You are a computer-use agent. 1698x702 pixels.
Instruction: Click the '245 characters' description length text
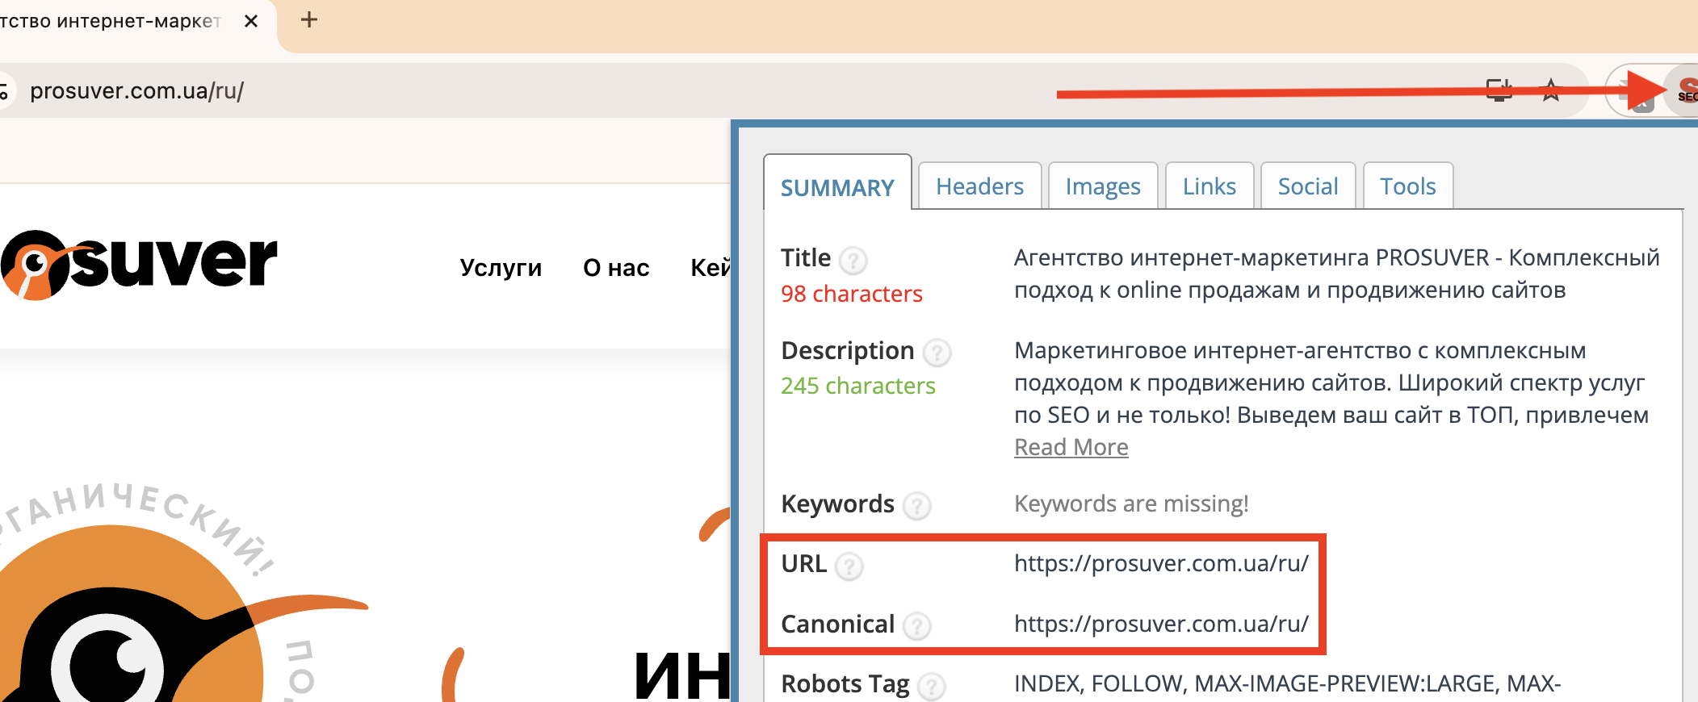(x=857, y=386)
